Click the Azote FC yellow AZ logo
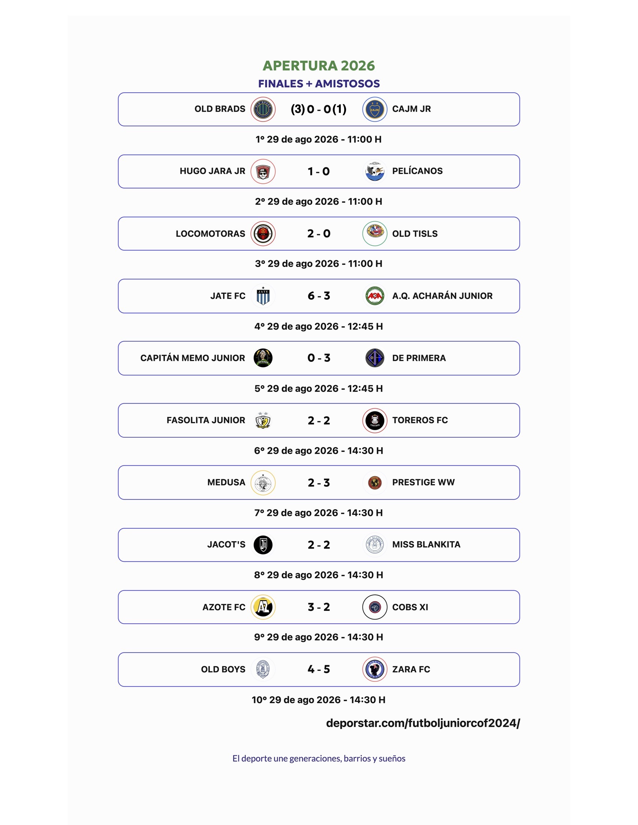Image resolution: width=638 pixels, height=825 pixels. point(263,607)
